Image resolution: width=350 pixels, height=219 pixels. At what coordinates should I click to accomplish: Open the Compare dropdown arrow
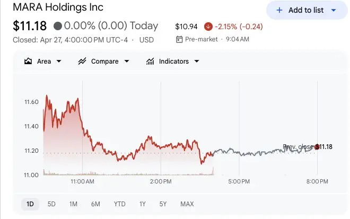(127, 62)
